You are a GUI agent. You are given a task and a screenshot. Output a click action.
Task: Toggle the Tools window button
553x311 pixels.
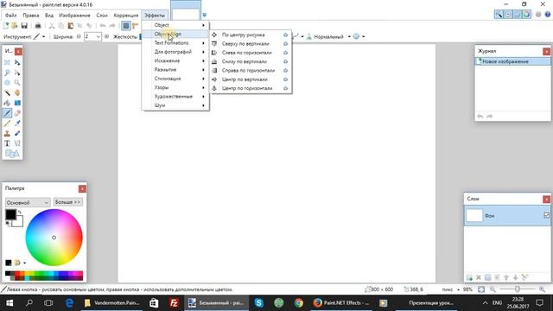point(499,15)
